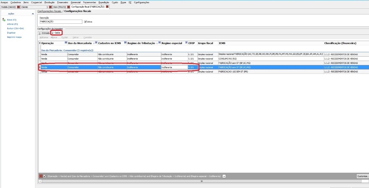The image size is (369, 188).
Task: Click the Nova (F2) action link
Action: click(12, 20)
